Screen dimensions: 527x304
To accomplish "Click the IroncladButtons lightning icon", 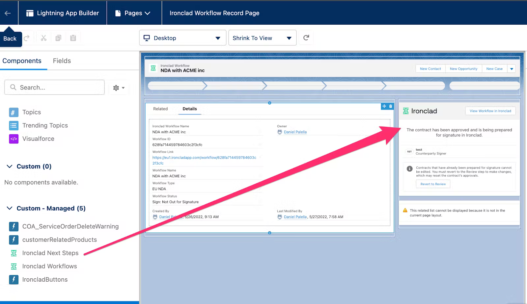I will click(14, 280).
